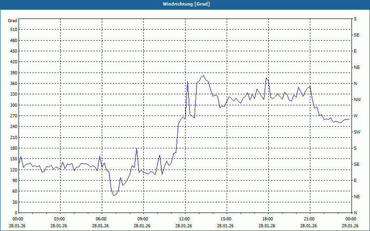Click the 15:00 time axis label

pyautogui.click(x=225, y=219)
